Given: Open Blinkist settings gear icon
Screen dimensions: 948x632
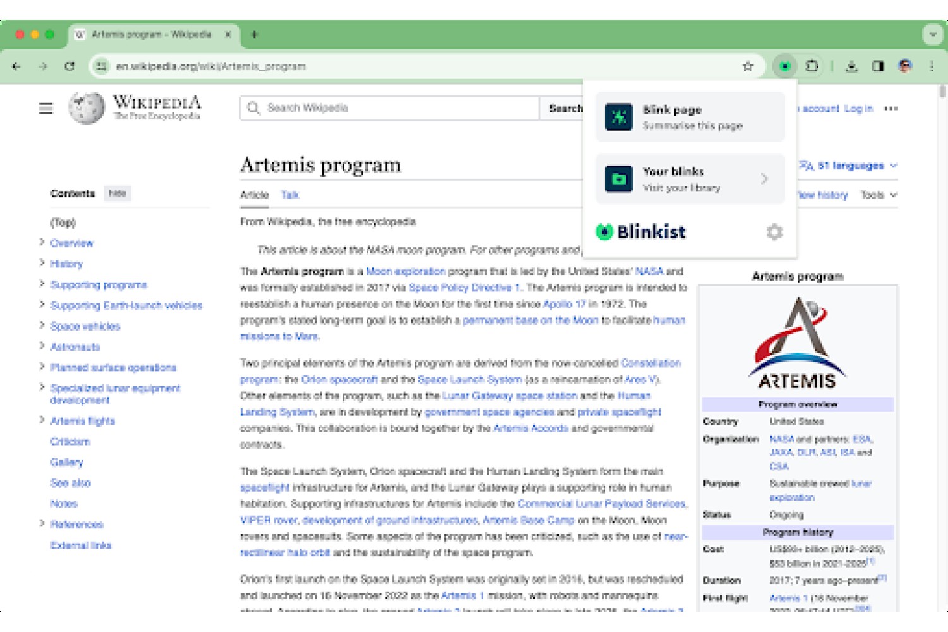Looking at the screenshot, I should [774, 232].
